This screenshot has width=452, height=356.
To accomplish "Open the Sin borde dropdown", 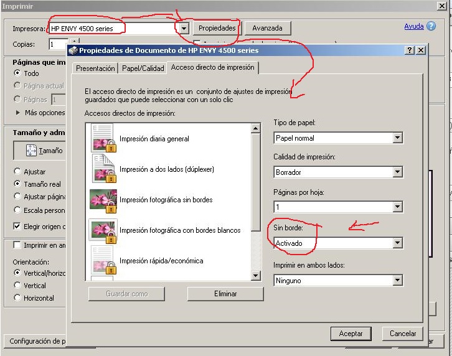I will (x=397, y=243).
